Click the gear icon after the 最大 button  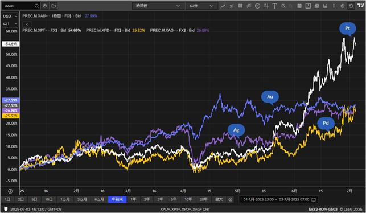point(231,199)
